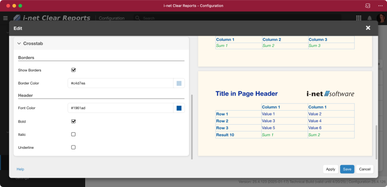
Task: Open the Border Color swatch picker
Action: point(179,83)
